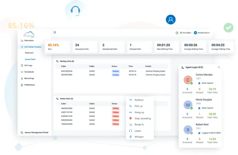238x155 pixels.
Task: Open the Voicemails section
Action: [x=29, y=72]
